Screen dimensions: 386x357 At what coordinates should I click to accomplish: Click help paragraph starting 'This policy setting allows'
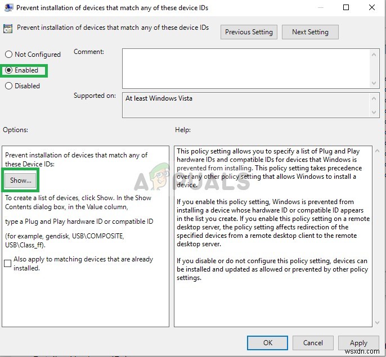270,168
